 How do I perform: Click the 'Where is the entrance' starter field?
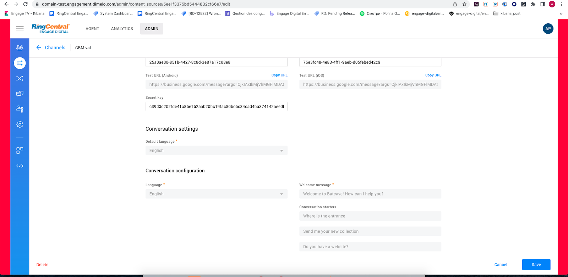(370, 216)
